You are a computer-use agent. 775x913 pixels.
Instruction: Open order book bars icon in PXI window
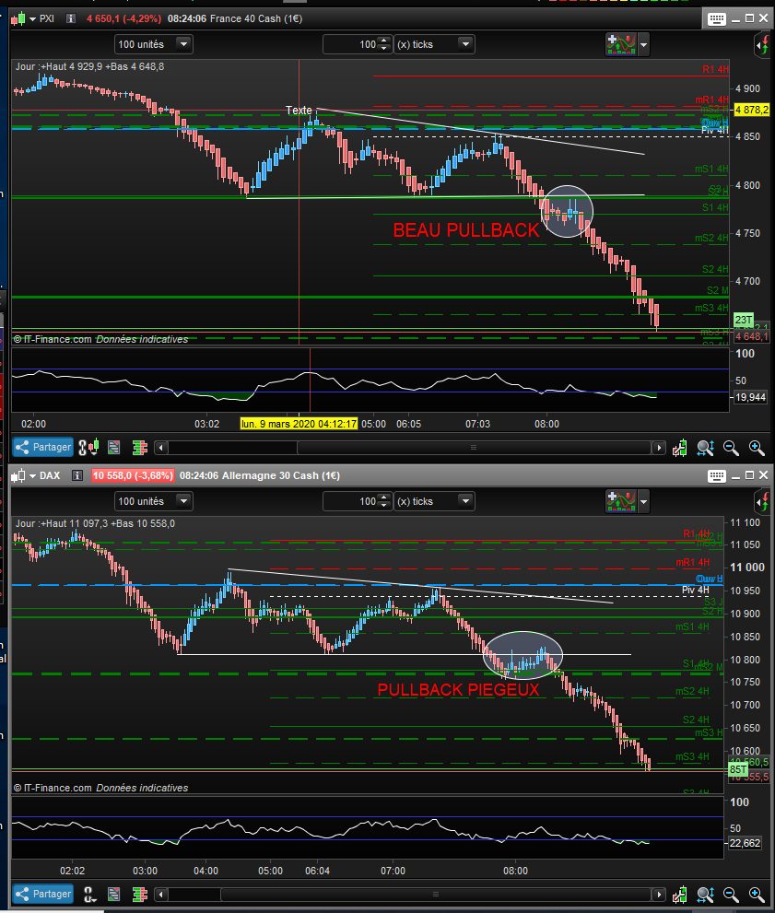(140, 447)
